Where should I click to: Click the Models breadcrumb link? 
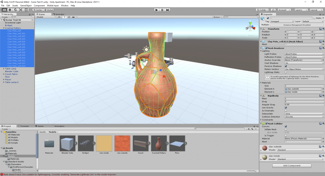[x=52, y=132]
